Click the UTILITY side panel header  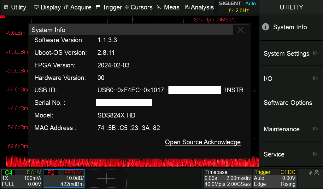(291, 7)
